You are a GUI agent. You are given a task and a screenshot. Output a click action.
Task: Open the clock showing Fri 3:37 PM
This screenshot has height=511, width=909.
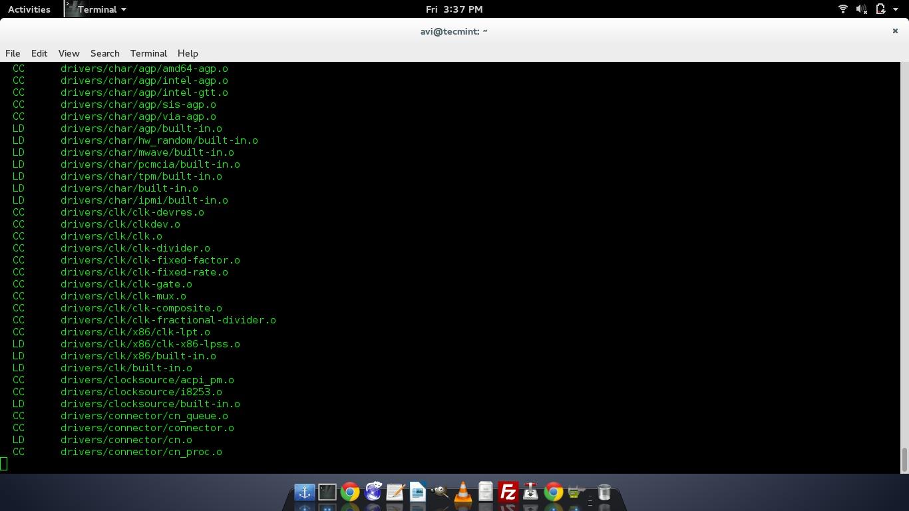(x=454, y=9)
